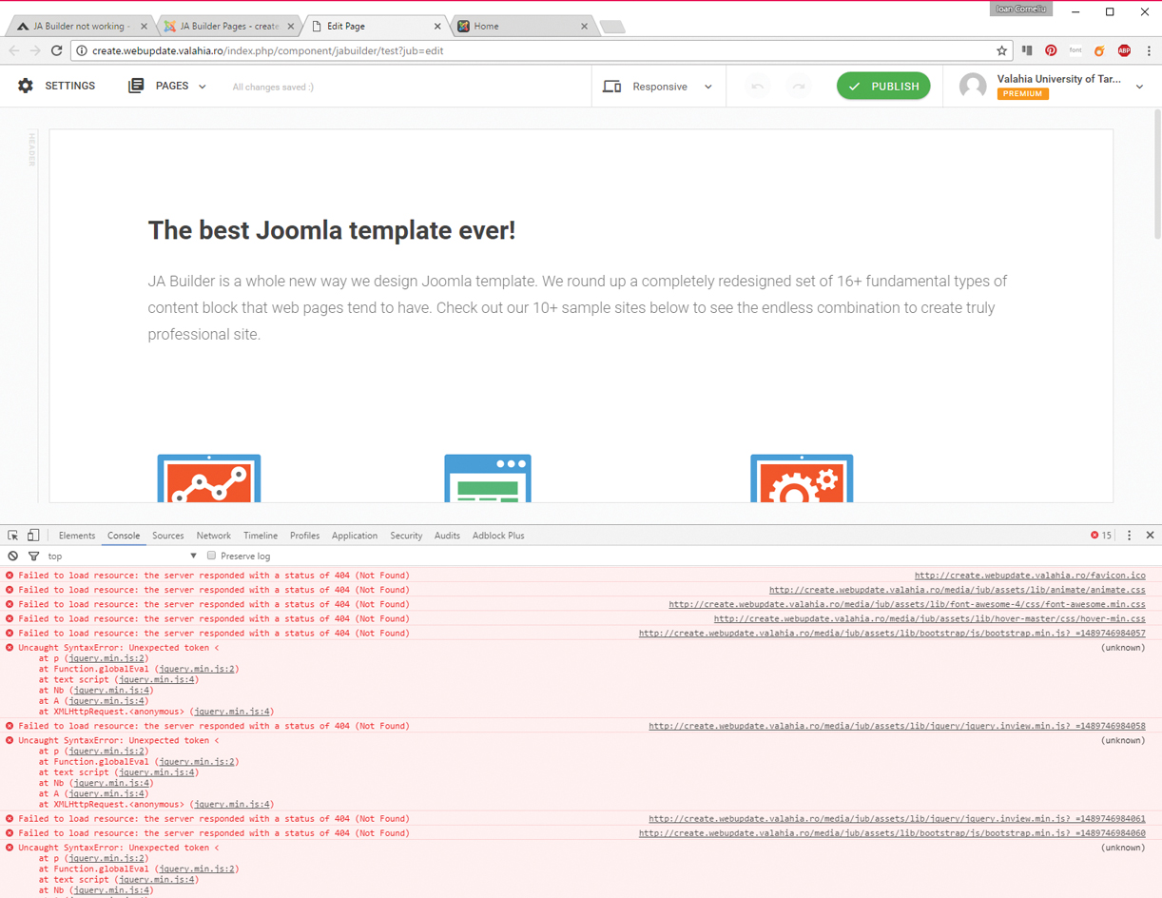This screenshot has height=898, width=1162.
Task: Open the Profiles tab in DevTools
Action: (304, 536)
